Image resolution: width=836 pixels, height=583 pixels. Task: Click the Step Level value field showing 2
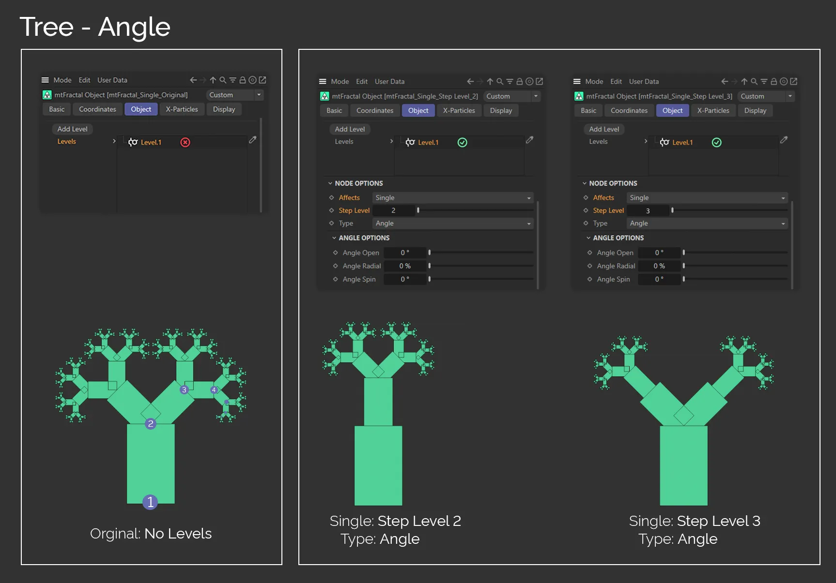(394, 210)
